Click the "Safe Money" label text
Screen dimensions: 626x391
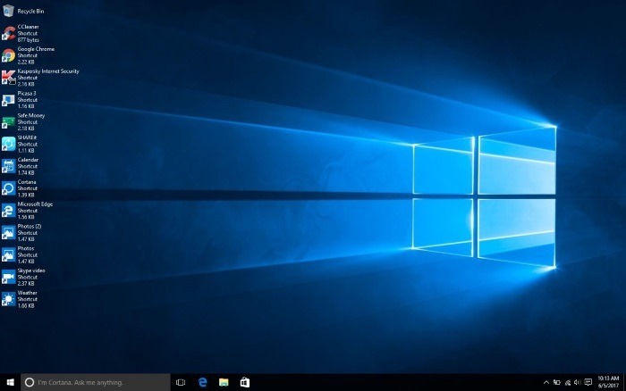click(31, 115)
